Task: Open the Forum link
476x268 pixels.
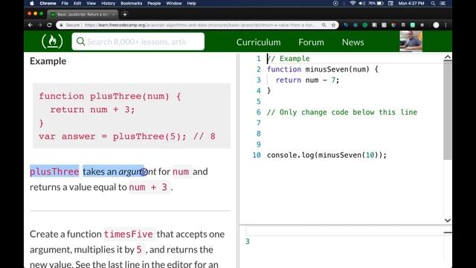Action: (311, 42)
